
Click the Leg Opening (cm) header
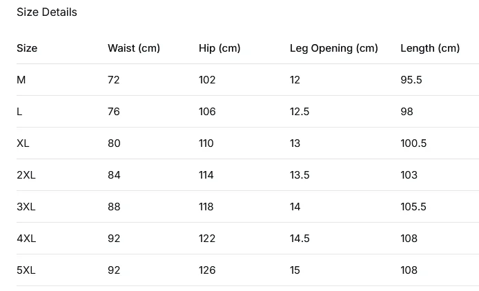334,48
